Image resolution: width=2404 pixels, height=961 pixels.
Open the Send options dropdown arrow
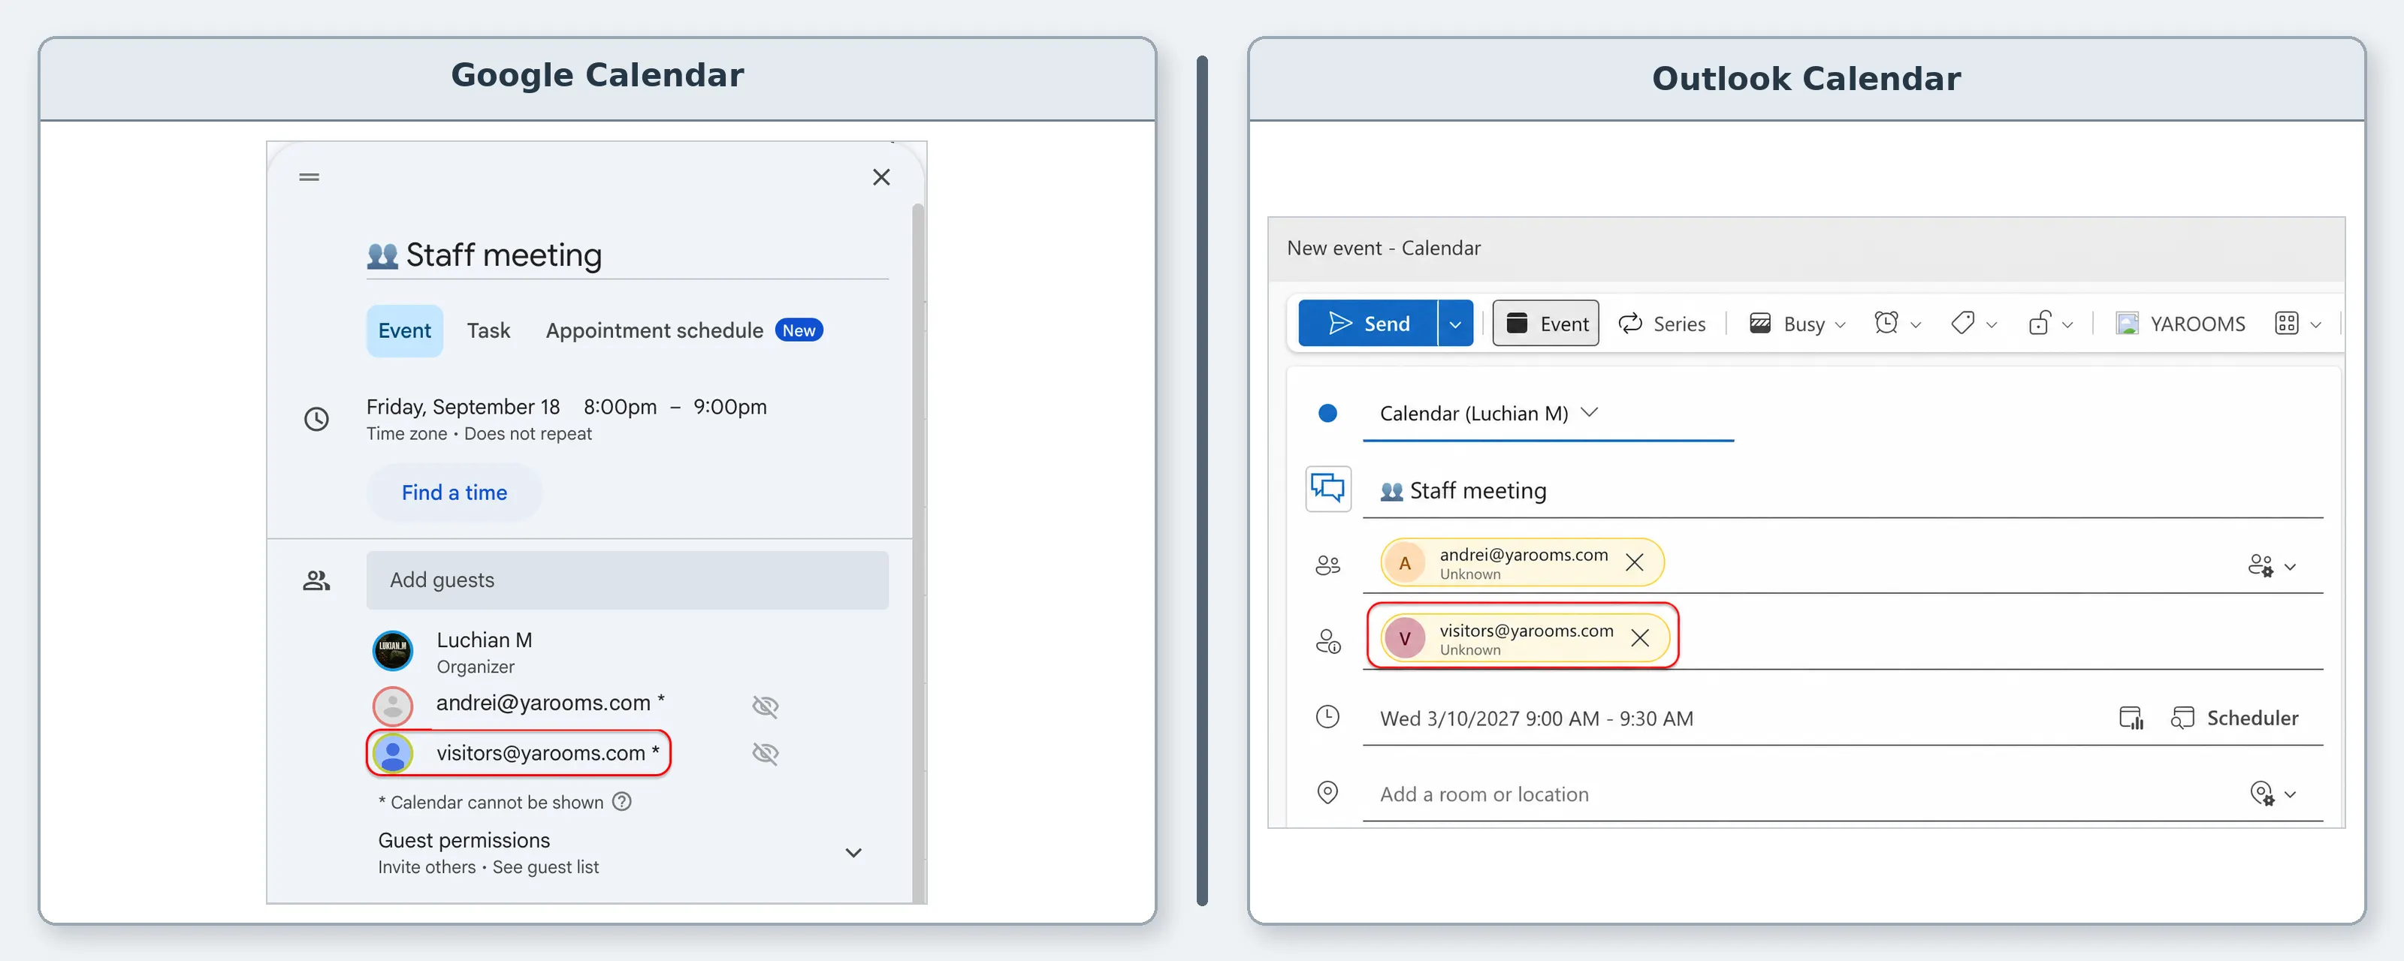(1455, 324)
